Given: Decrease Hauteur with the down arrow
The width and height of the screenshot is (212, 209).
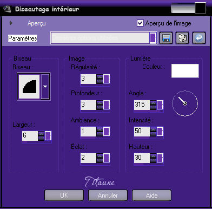Looking at the screenshot, I should point(153,160).
